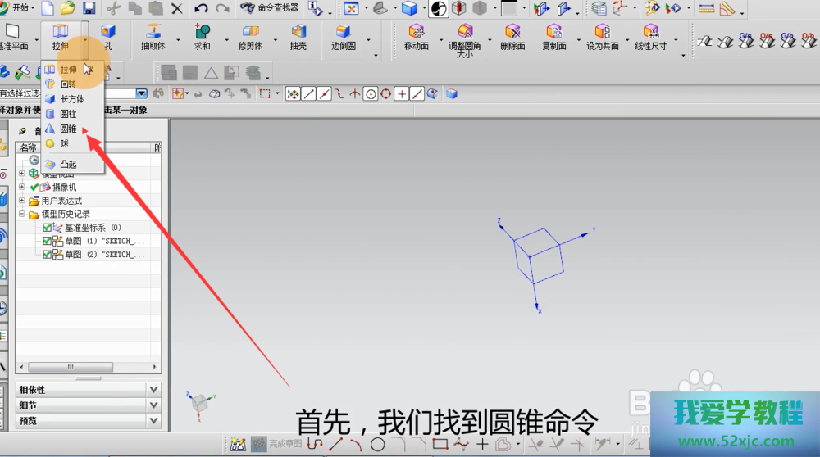Screen dimensions: 820x457
Task: Click the Save floppy disk icon
Action: [x=89, y=9]
